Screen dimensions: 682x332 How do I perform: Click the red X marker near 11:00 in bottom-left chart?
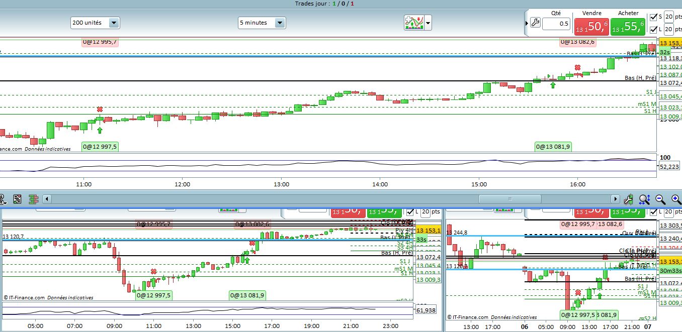click(153, 271)
